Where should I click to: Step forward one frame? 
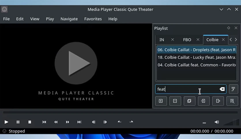105,122
